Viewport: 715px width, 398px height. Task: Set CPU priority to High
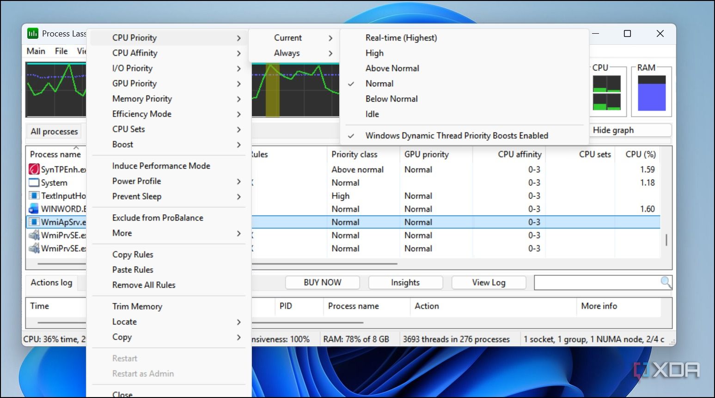click(464, 53)
